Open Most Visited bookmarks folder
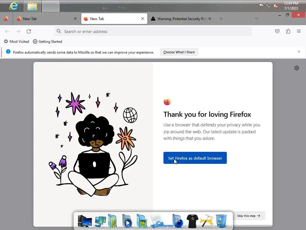306x230 pixels. point(16,41)
